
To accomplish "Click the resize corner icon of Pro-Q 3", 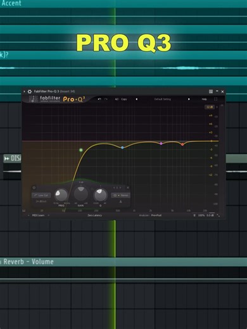I will (218, 215).
